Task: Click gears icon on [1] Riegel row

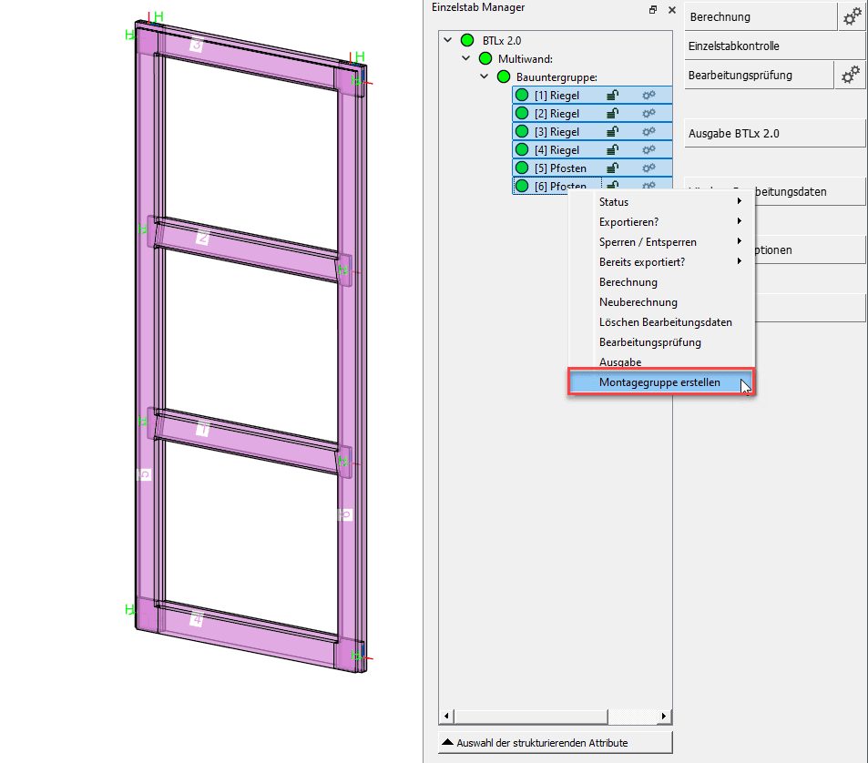Action: tap(648, 96)
